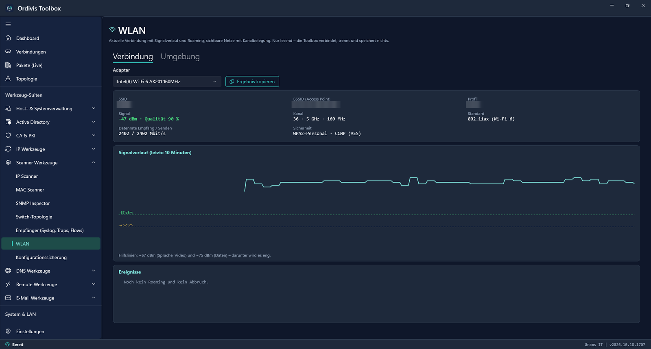Click the DNS Werkzeuge globe icon

point(8,271)
